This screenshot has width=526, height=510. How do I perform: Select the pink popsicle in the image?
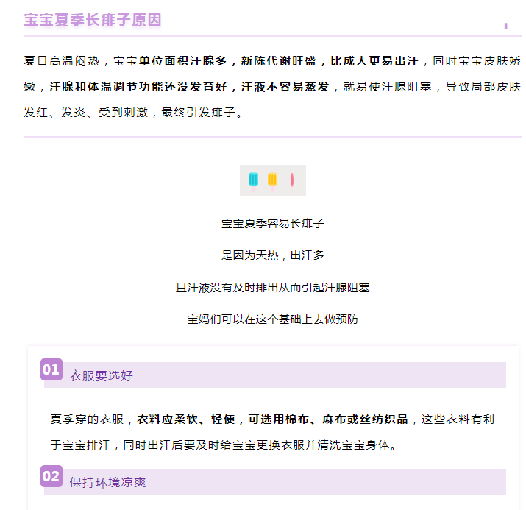point(292,181)
